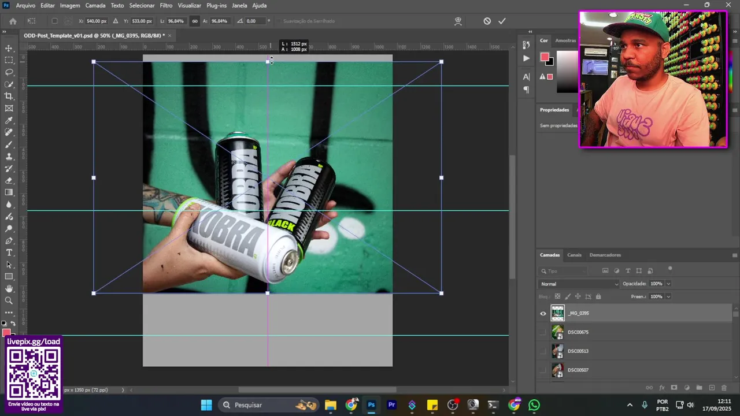Select the Brush tool
This screenshot has width=740, height=416.
(x=9, y=144)
